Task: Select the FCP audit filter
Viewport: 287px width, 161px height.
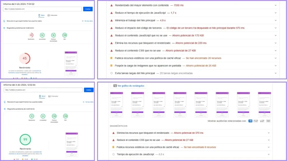Action: [x=256, y=121]
